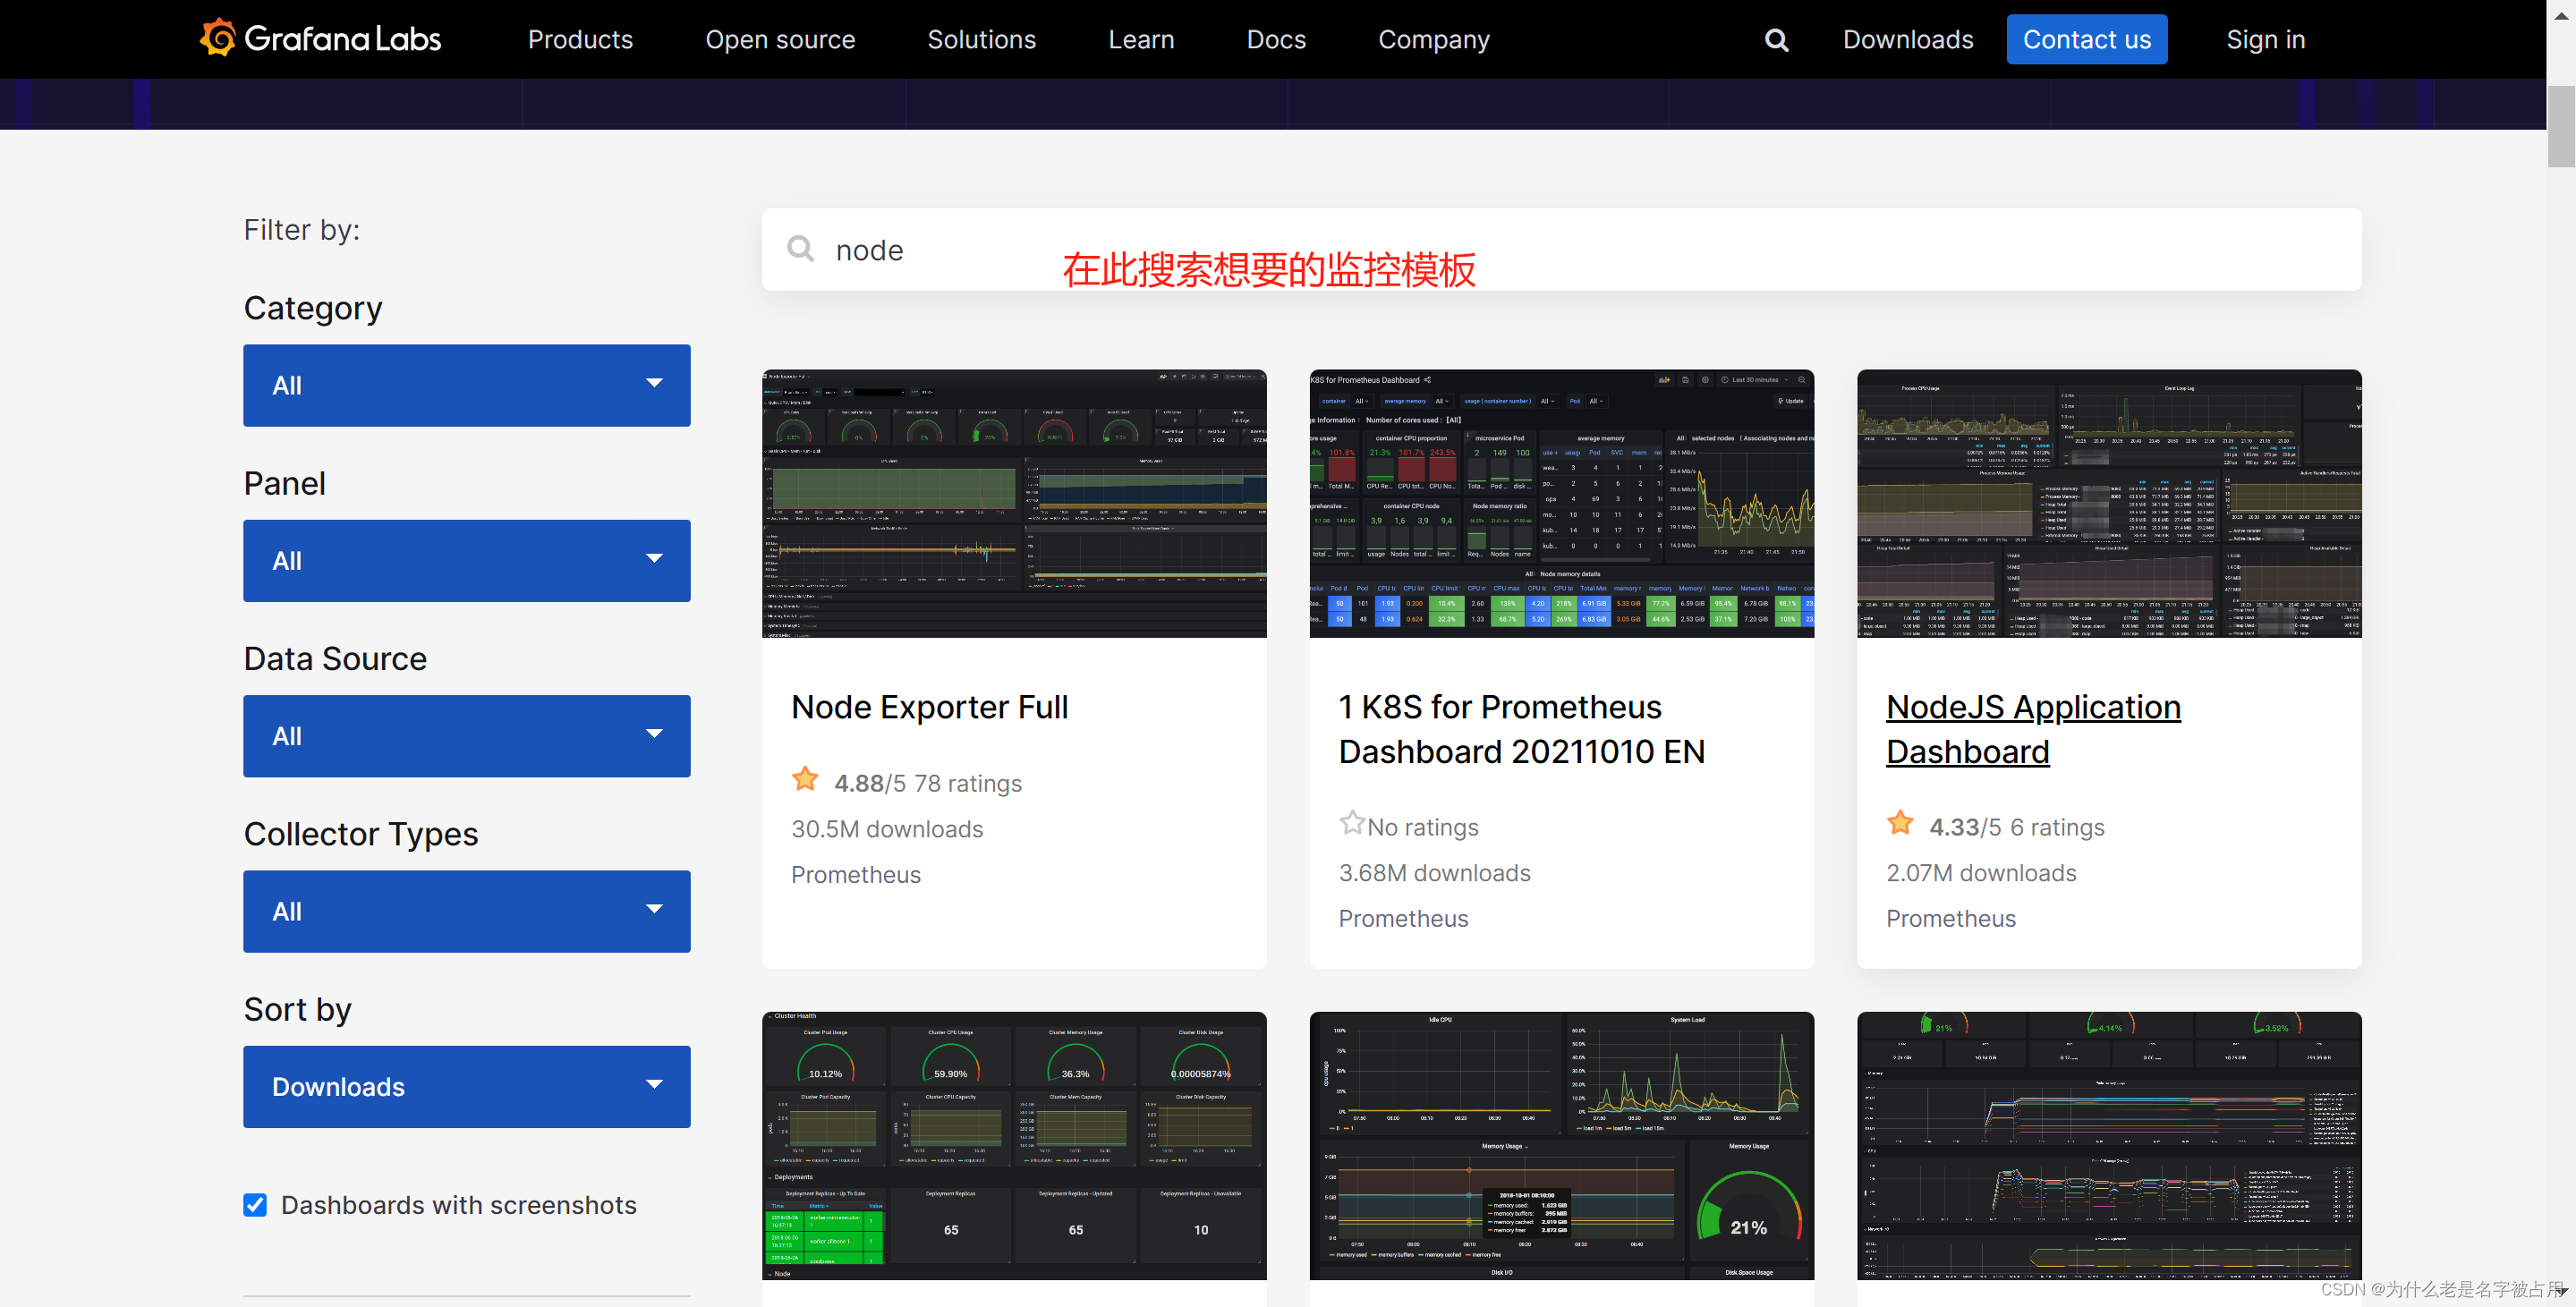Open the Products menu
This screenshot has width=2576, height=1307.
[580, 40]
